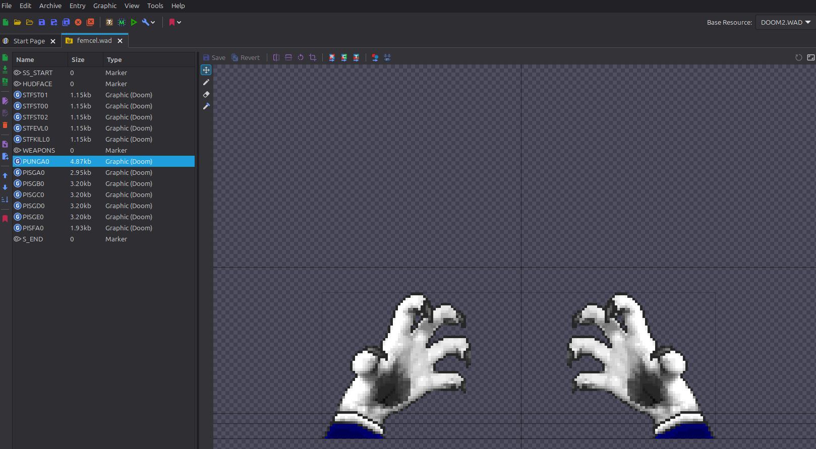Mirror the graphic horizontally
Viewport: 816px width, 449px height.
[x=276, y=57]
